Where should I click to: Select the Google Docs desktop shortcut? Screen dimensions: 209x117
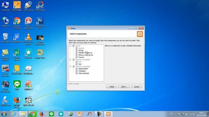click(x=17, y=38)
